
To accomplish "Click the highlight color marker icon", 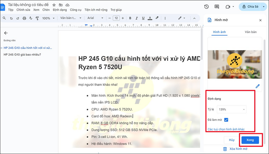I will [157, 18].
